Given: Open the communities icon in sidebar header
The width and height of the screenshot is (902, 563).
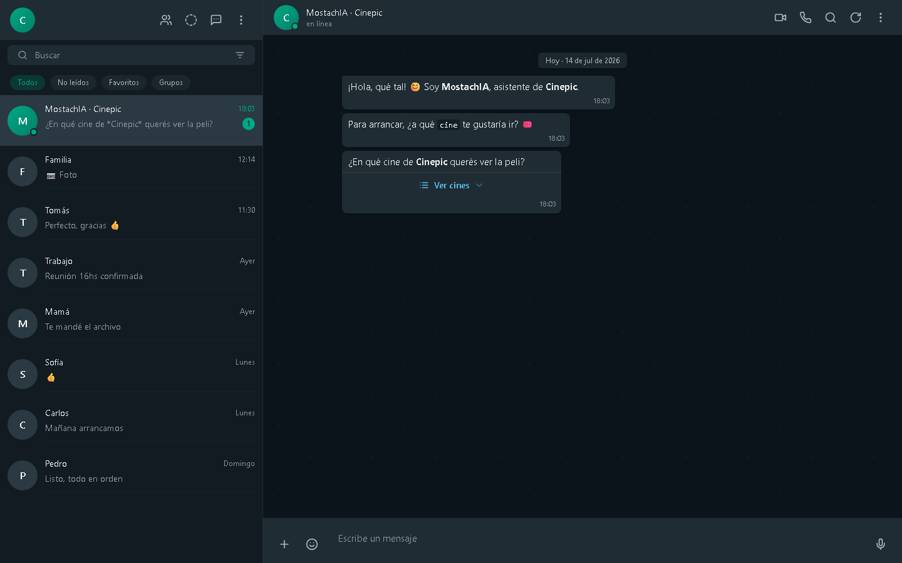Looking at the screenshot, I should point(166,20).
